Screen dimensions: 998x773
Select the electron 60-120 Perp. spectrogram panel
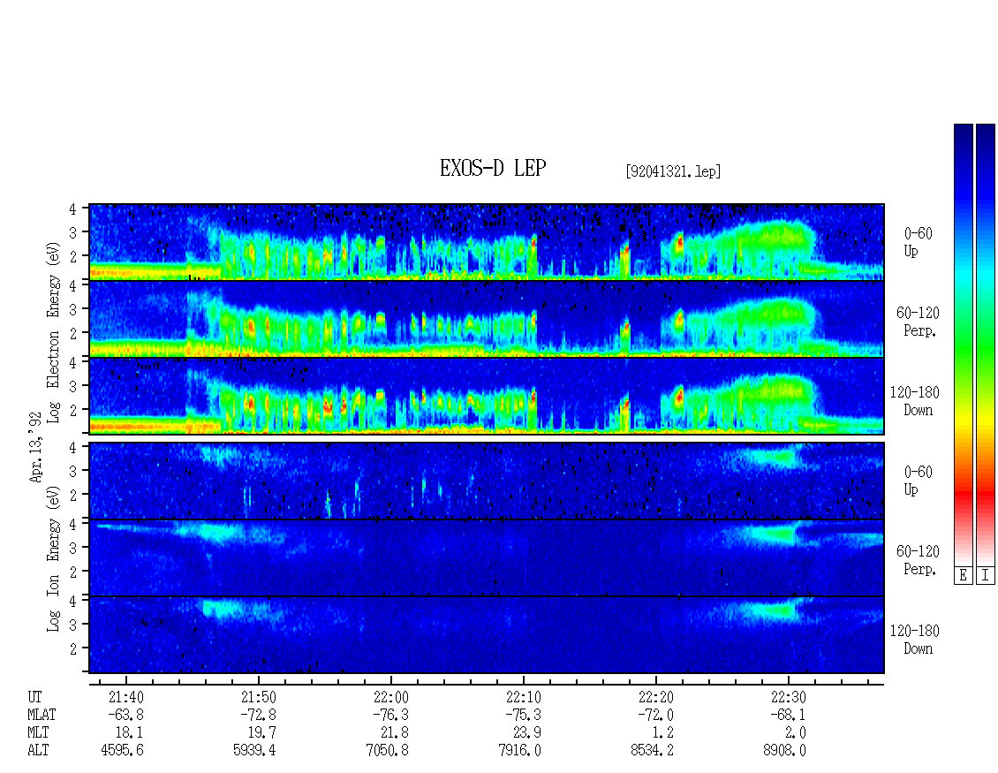487,319
